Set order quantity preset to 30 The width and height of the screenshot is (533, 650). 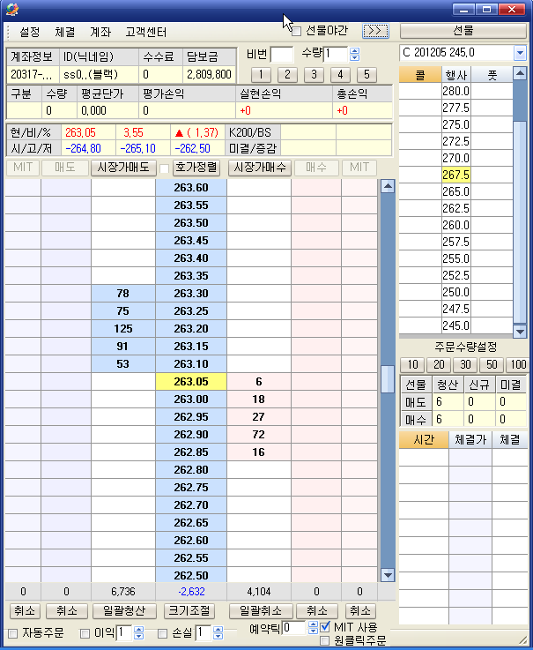point(465,365)
